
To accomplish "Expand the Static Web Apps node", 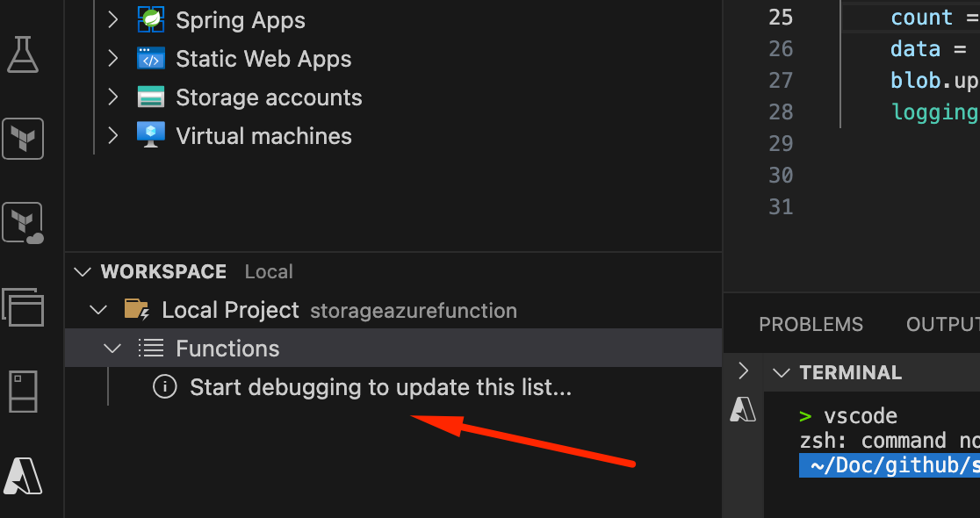I will pyautogui.click(x=112, y=59).
